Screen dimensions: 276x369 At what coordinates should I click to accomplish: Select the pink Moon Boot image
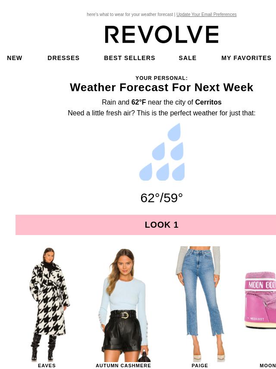[260, 300]
